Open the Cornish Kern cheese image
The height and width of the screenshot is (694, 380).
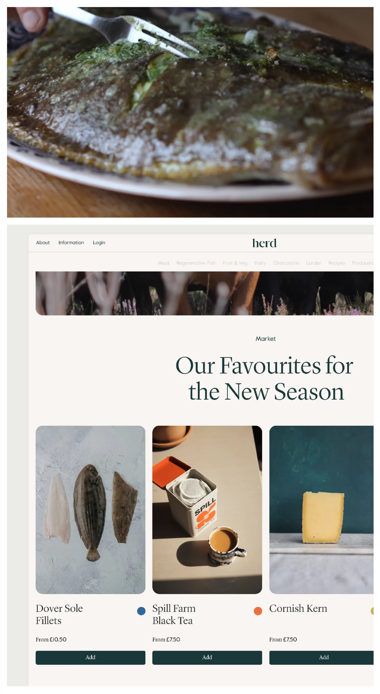tap(321, 510)
